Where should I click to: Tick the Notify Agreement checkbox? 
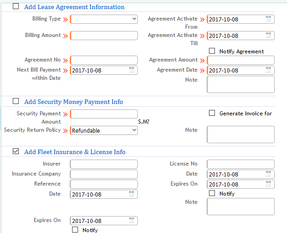[212, 51]
